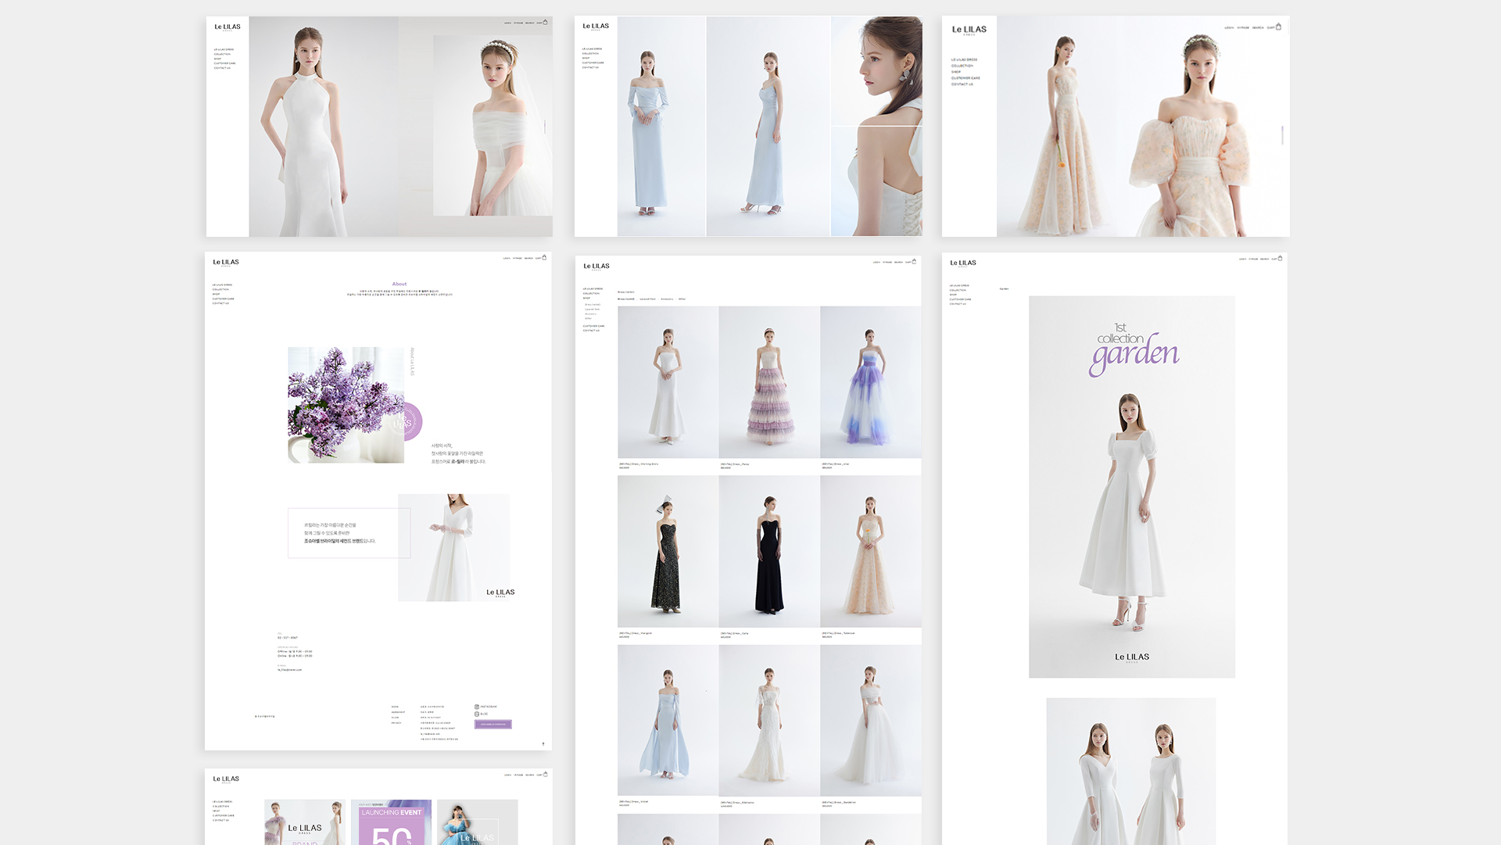1501x845 pixels.
Task: Click the purple button in About page footer
Action: click(x=493, y=724)
